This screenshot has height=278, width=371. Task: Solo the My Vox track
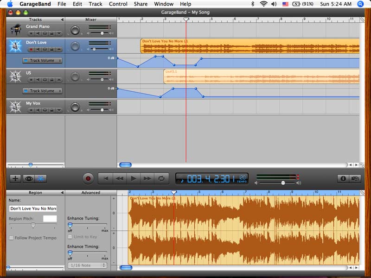pos(45,110)
